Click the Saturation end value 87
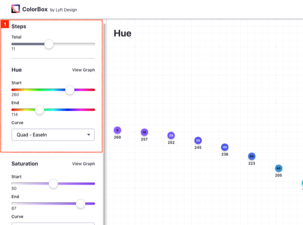The image size is (303, 225). pyautogui.click(x=14, y=208)
